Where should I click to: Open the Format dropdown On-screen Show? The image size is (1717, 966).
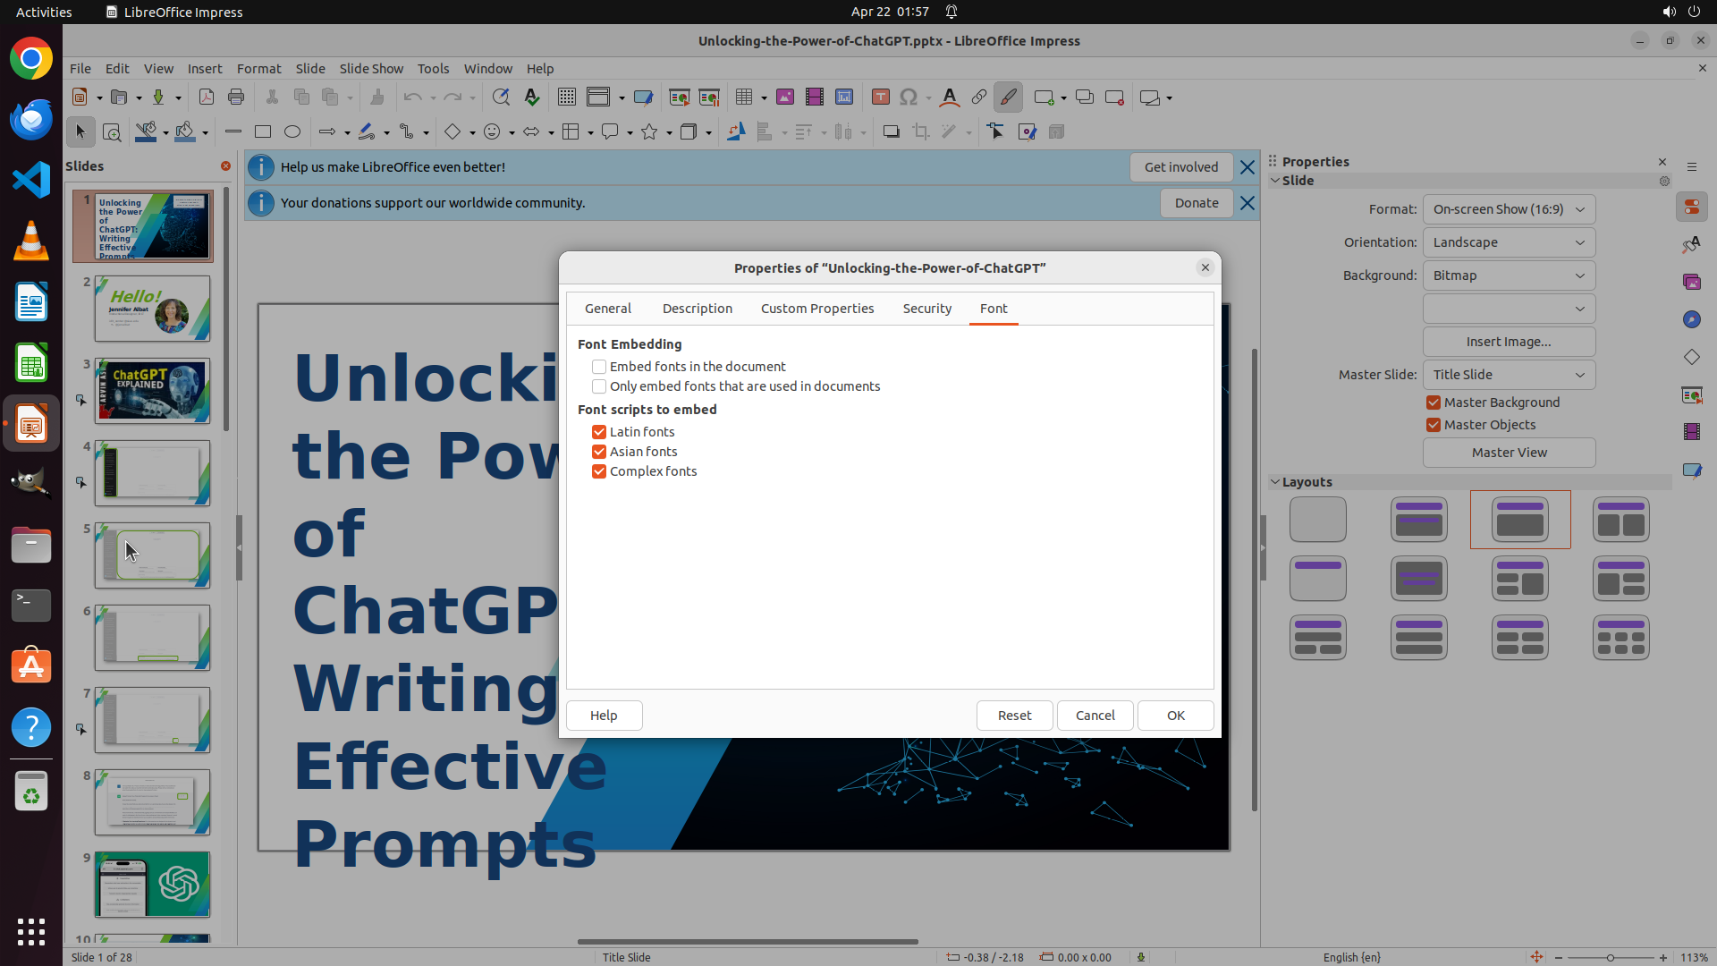click(1509, 209)
